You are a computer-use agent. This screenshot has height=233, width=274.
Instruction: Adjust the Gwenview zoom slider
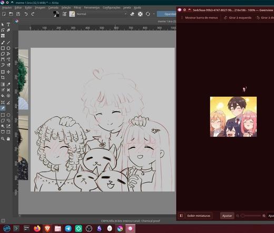pos(250,216)
